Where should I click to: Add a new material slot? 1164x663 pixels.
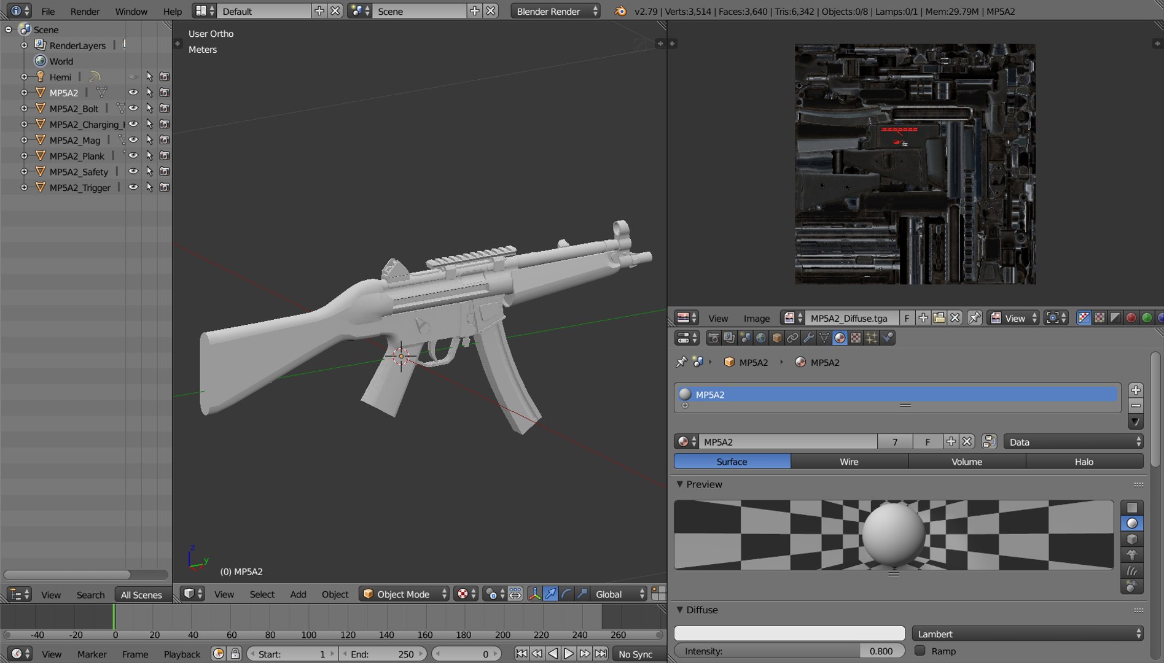(1136, 390)
